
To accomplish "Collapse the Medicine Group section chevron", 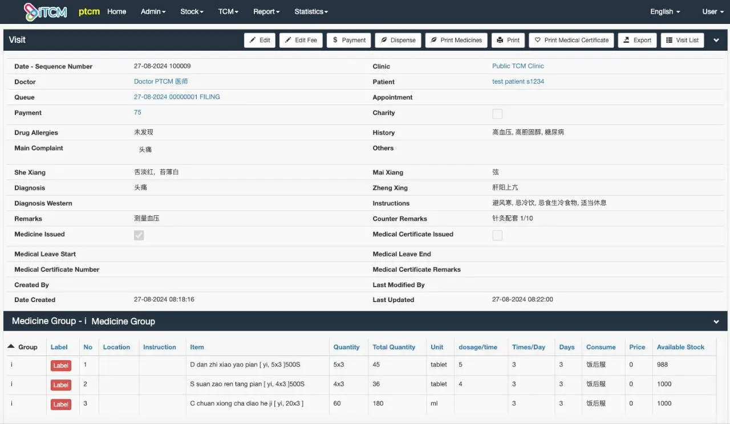I will 716,321.
